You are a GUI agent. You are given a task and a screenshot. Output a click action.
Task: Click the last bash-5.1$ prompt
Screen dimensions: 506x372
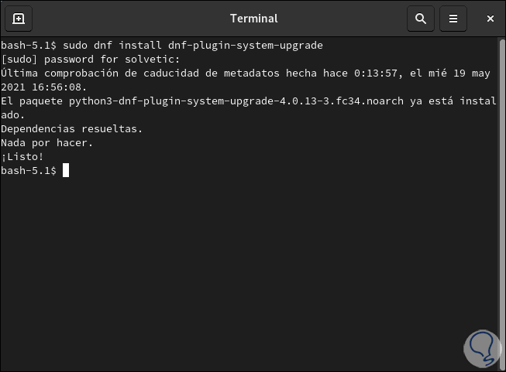(x=28, y=170)
